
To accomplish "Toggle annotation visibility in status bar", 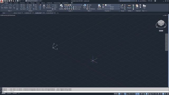I will 147,94.
